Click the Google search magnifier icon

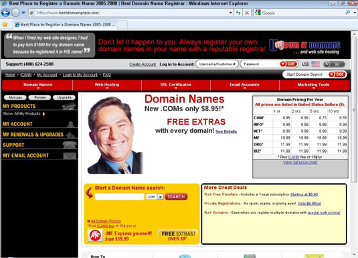347,13
